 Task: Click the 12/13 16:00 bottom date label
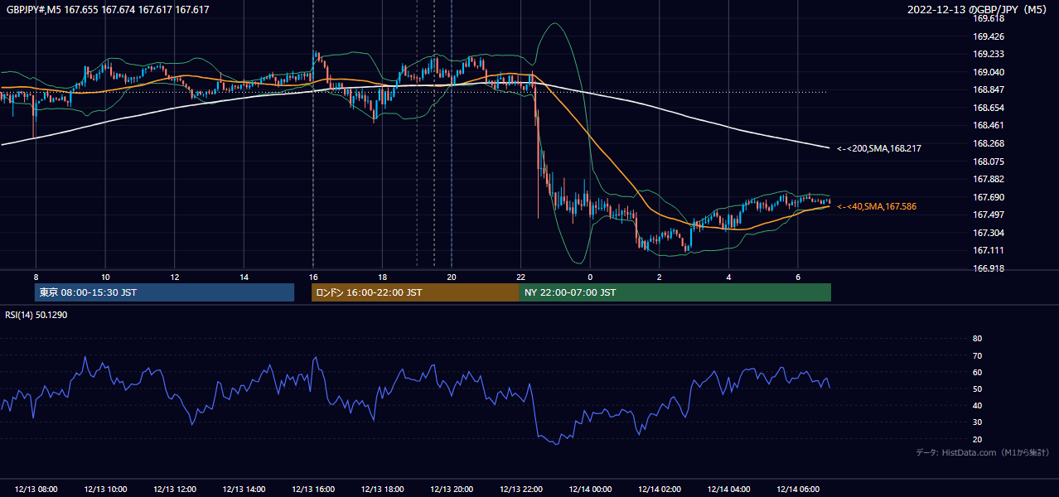313,490
